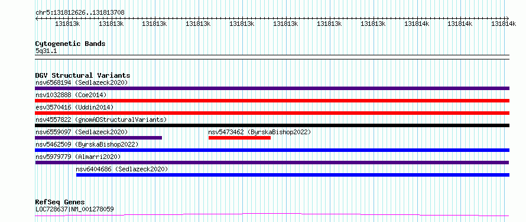Select the blue bar under nsv5462509

click(272, 150)
